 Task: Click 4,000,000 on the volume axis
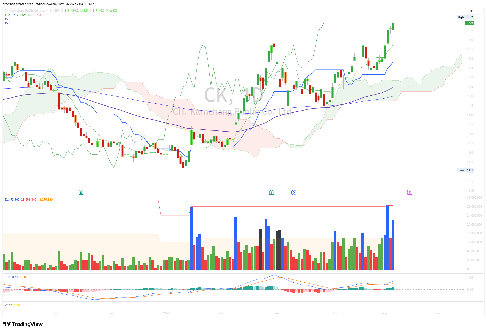(474, 260)
